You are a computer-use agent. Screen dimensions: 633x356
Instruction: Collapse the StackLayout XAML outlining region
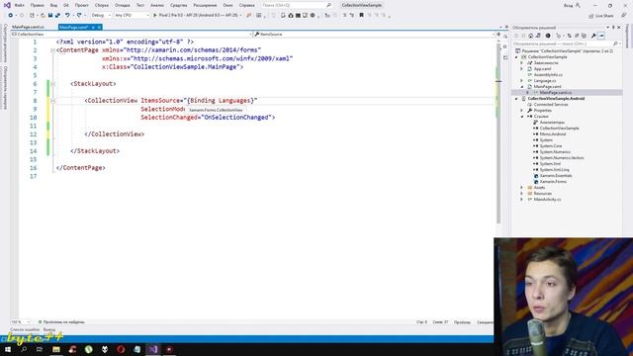click(x=52, y=84)
